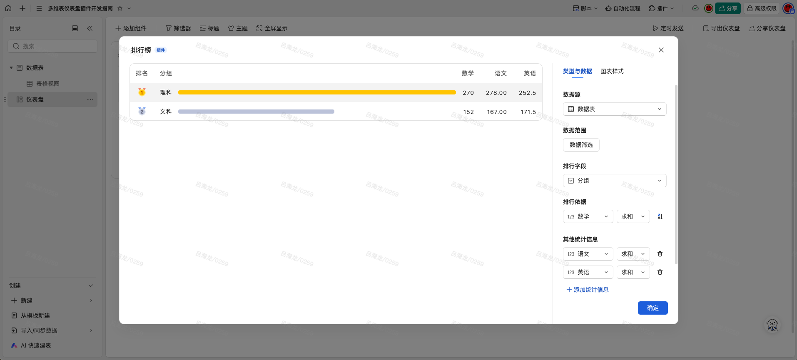
Task: Click the 数据筛选 button
Action: [581, 145]
